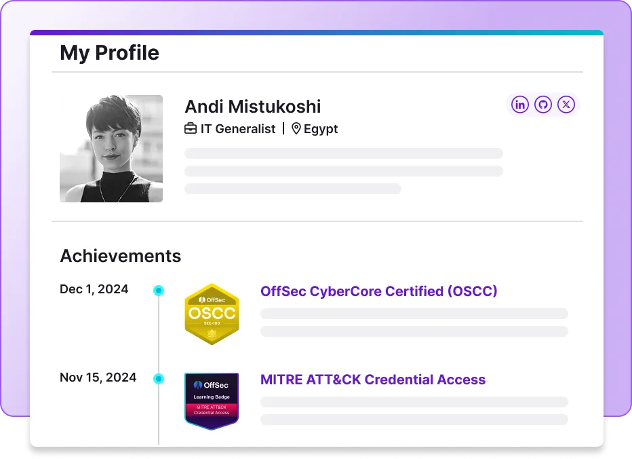Click the Nov 15, 2024 date label
This screenshot has width=632, height=459.
pyautogui.click(x=98, y=377)
